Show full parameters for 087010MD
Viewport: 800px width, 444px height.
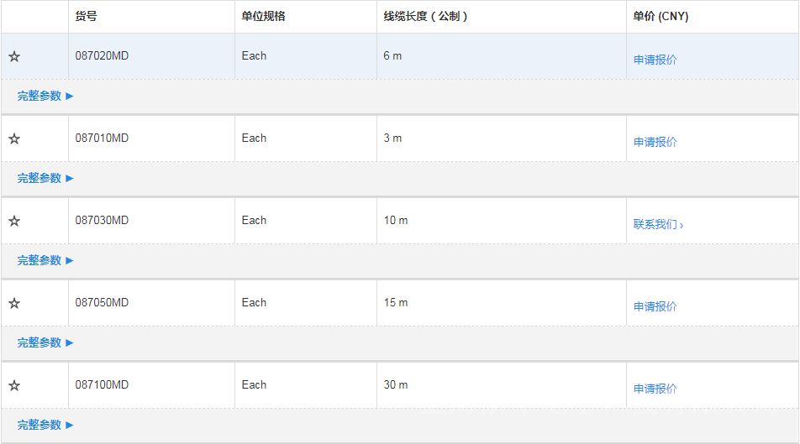(45, 178)
